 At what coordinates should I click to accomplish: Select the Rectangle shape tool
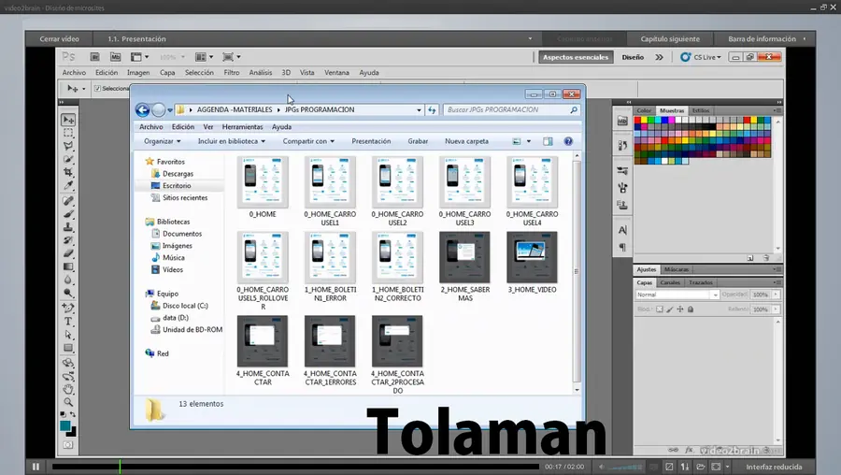tap(68, 348)
